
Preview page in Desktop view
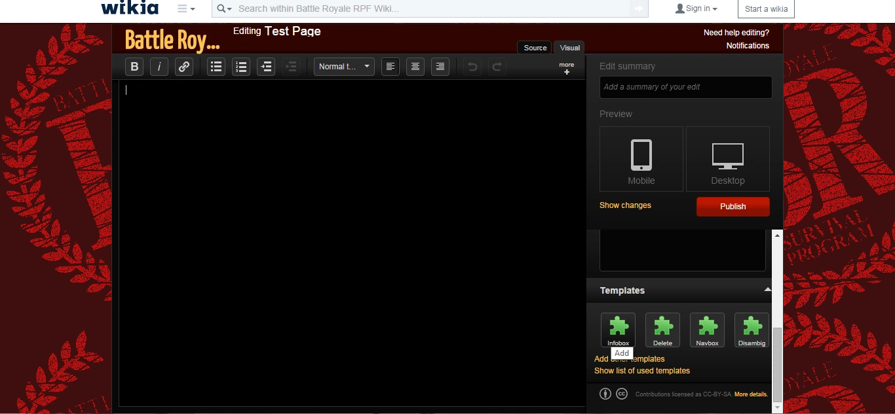point(728,159)
